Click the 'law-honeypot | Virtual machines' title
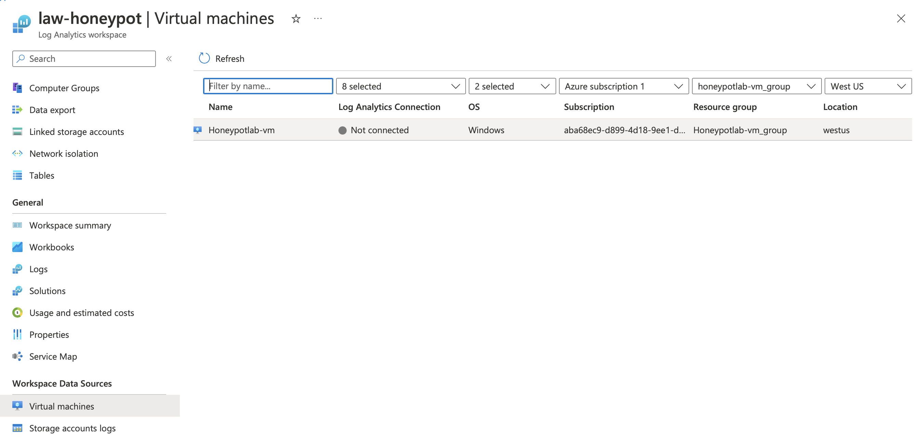921x444 pixels. click(156, 18)
